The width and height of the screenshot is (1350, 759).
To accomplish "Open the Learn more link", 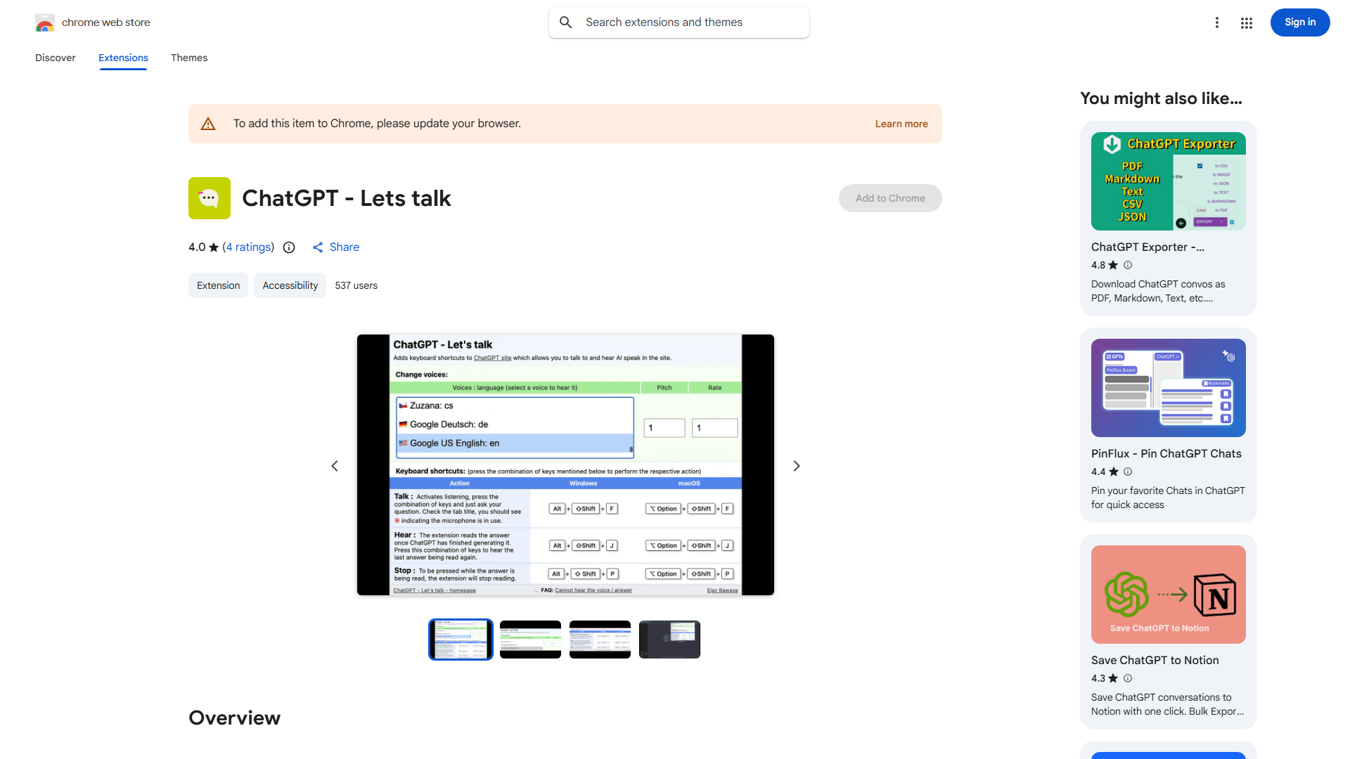I will tap(901, 124).
